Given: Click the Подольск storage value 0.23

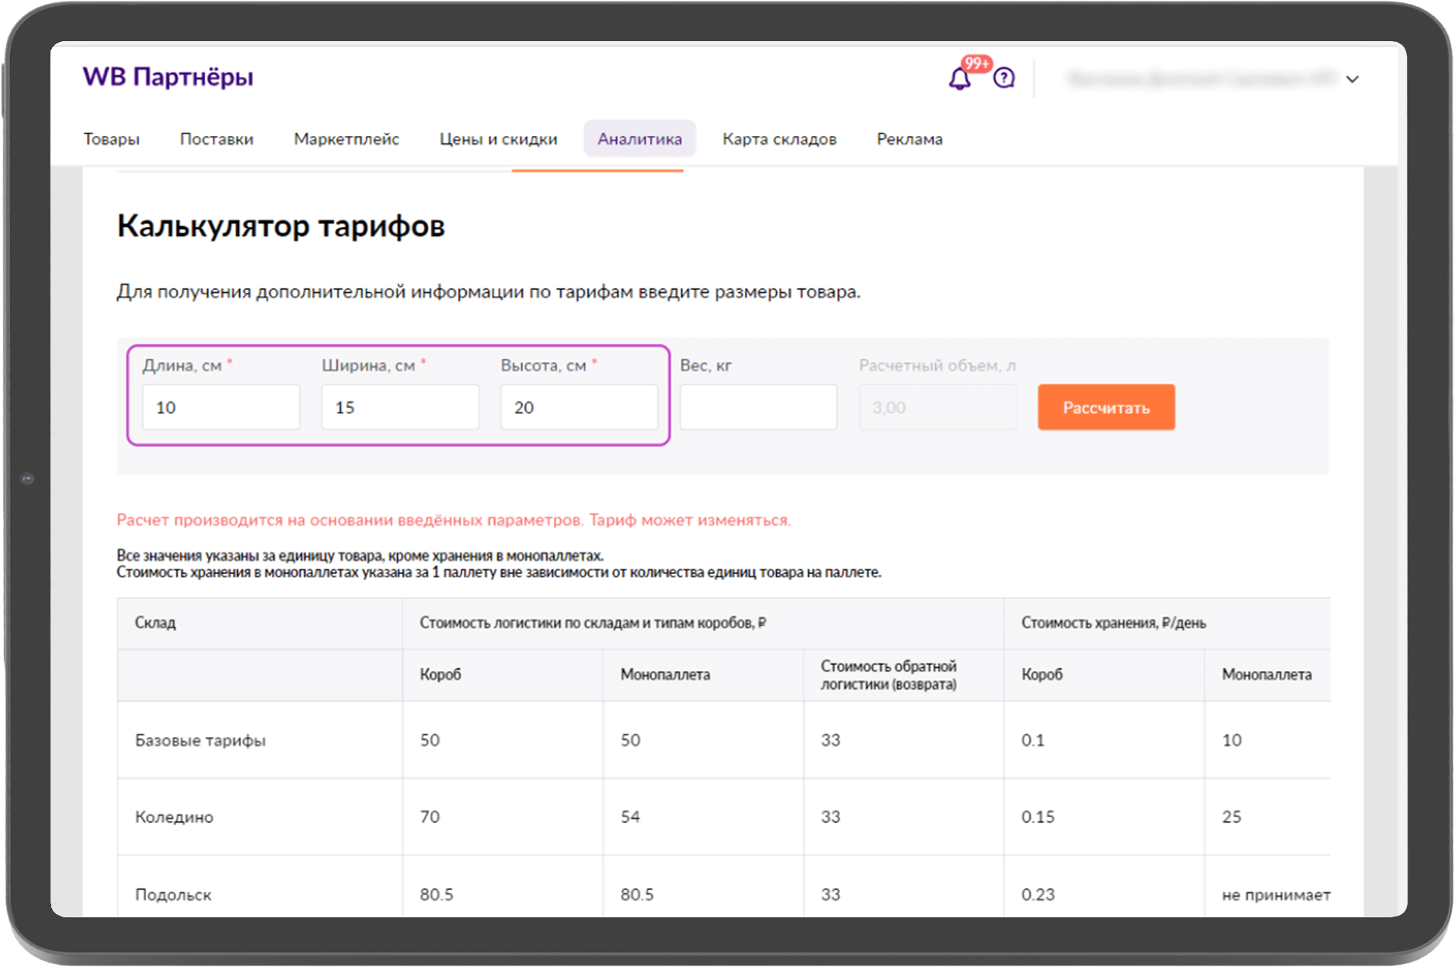Looking at the screenshot, I should [x=1038, y=895].
